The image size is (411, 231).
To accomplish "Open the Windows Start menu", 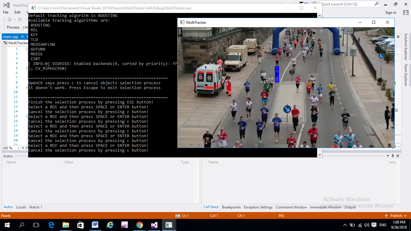I will pos(7,225).
